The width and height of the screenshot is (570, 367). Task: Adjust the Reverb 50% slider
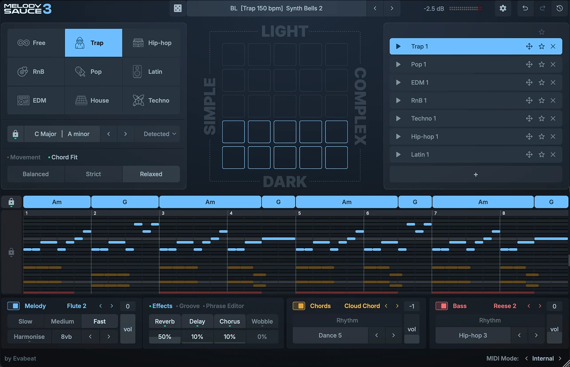(x=165, y=337)
